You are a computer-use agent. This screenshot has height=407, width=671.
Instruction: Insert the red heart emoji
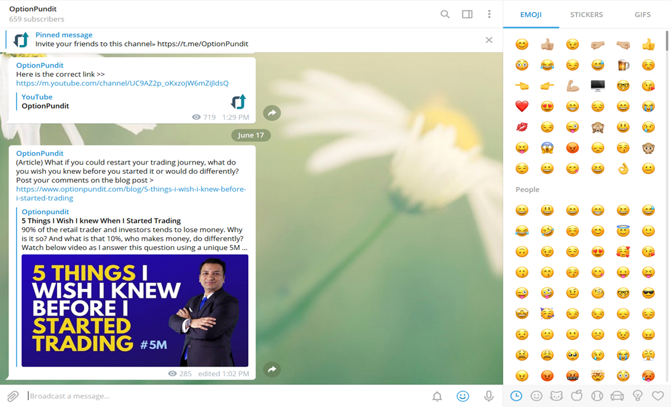522,106
